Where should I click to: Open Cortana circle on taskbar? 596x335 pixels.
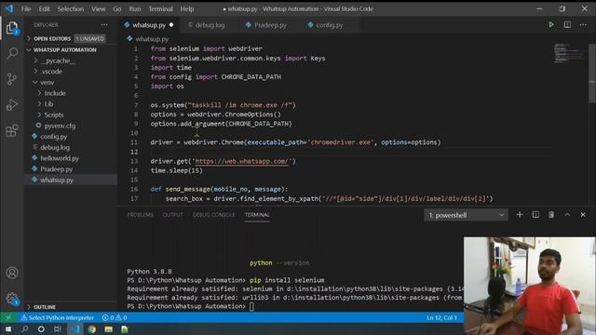pos(41,328)
